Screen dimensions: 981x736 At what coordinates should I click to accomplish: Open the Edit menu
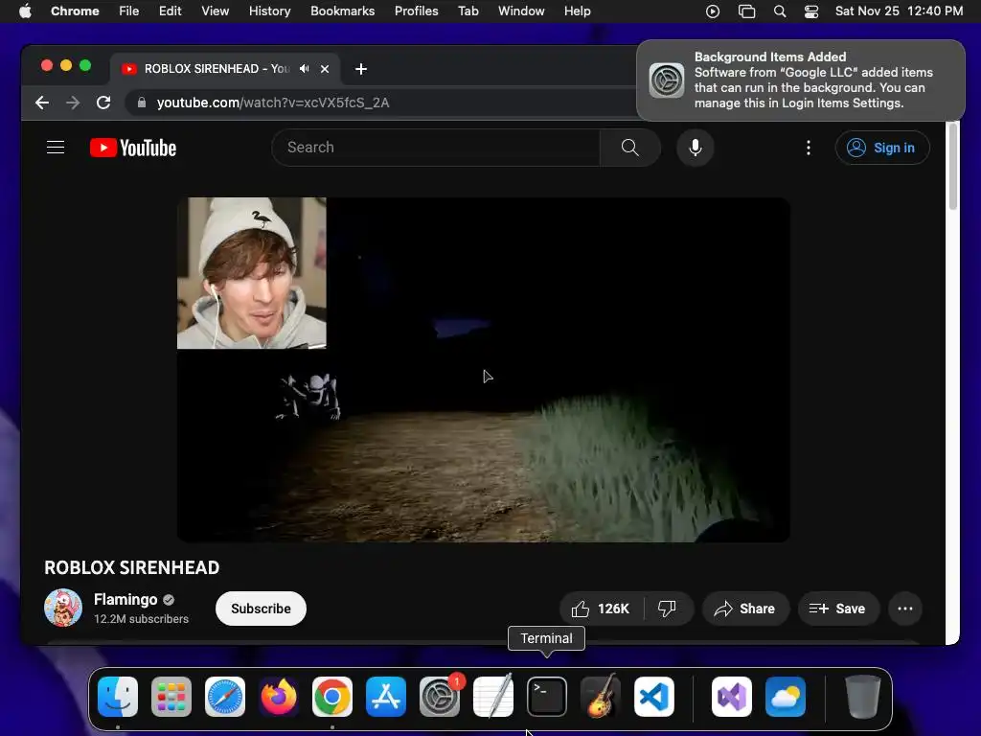point(171,11)
